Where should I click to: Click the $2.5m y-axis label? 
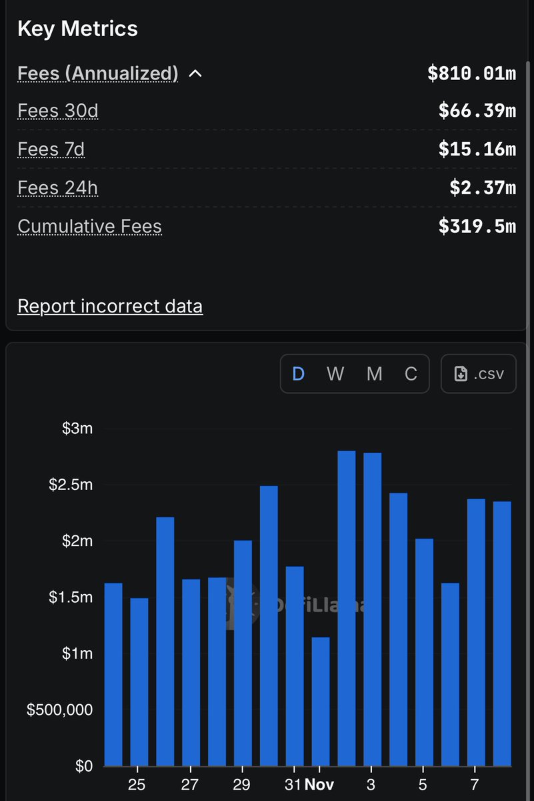(71, 484)
